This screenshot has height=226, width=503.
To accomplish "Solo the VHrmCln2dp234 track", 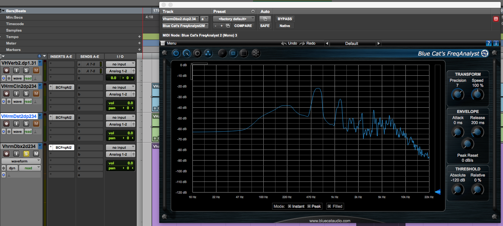I will (x=26, y=93).
